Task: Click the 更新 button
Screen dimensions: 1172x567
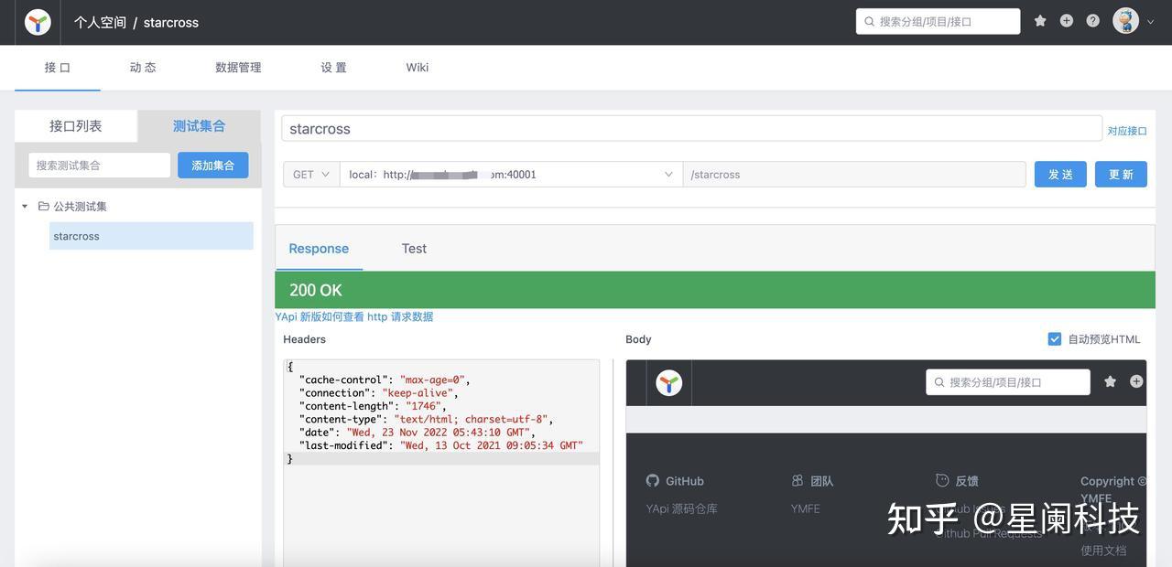Action: click(x=1121, y=175)
